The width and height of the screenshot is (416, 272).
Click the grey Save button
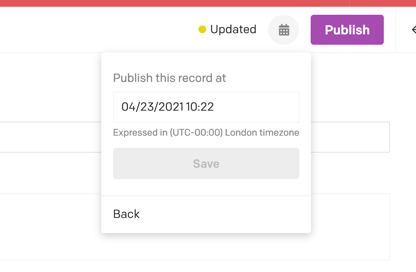point(206,164)
